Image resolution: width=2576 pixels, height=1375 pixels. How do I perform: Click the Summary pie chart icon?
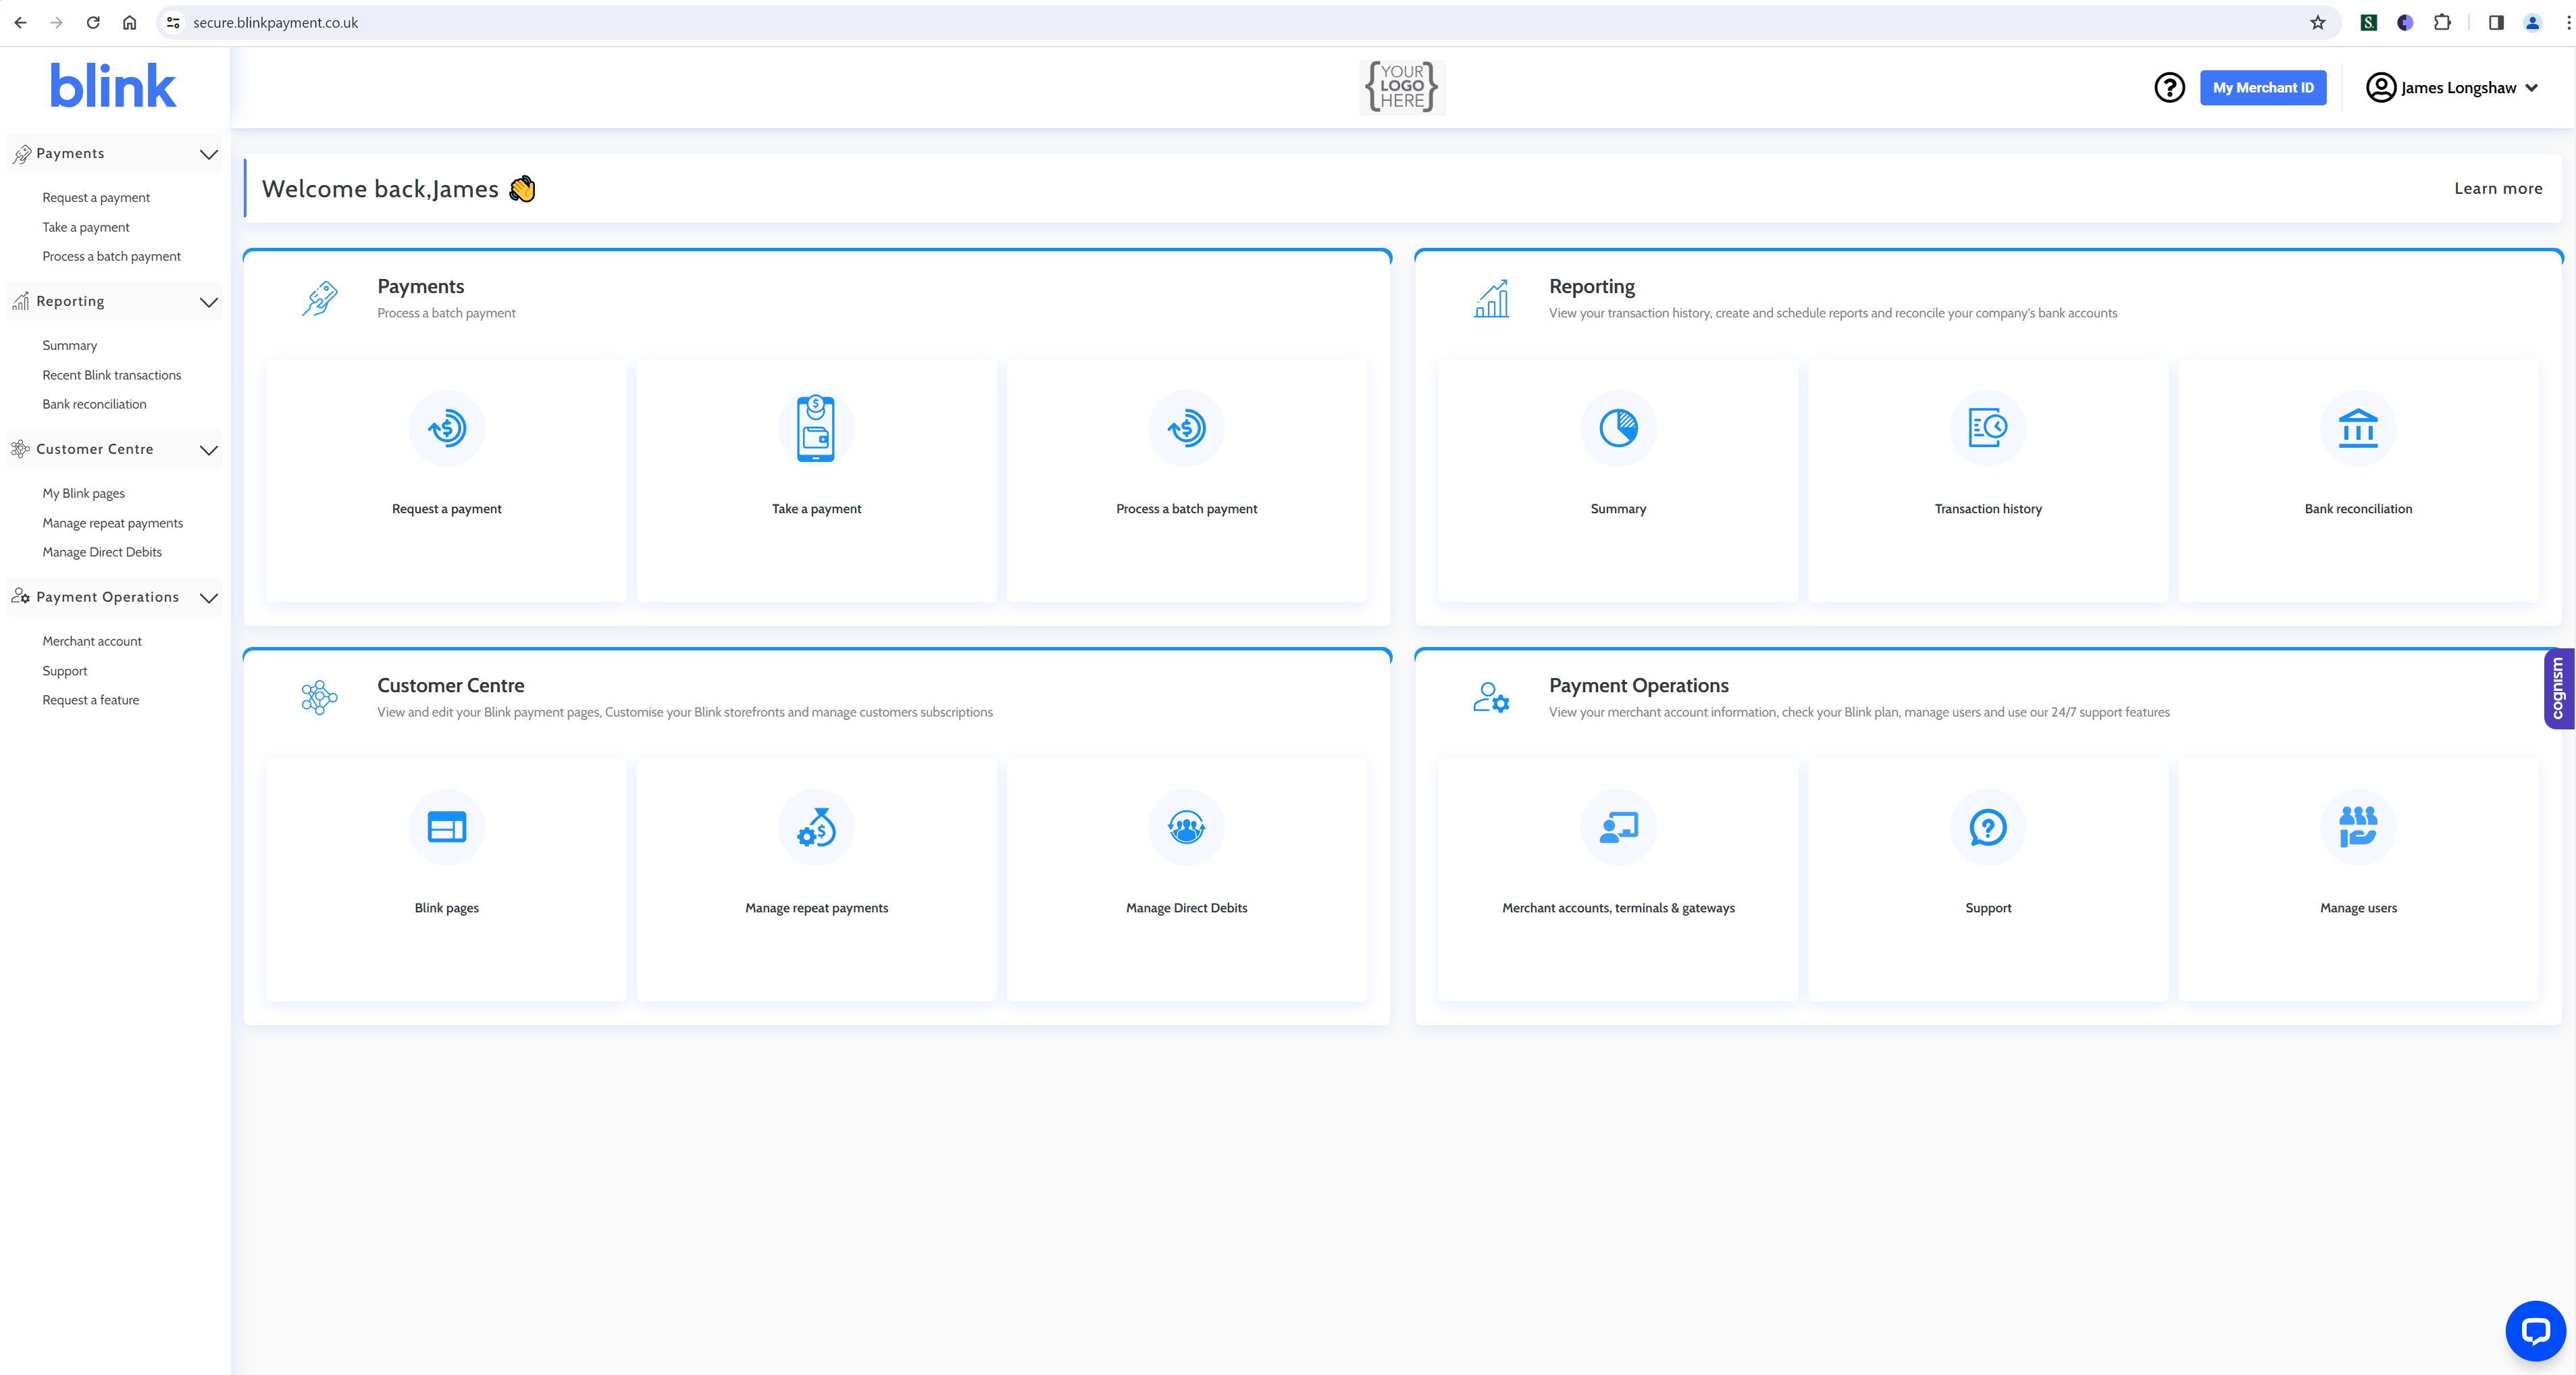click(x=1617, y=428)
